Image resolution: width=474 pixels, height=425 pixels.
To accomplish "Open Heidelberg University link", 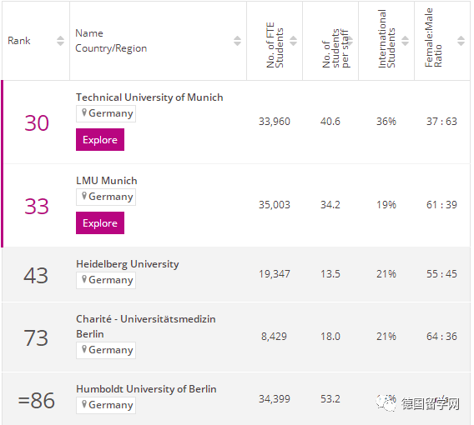I will [x=128, y=264].
